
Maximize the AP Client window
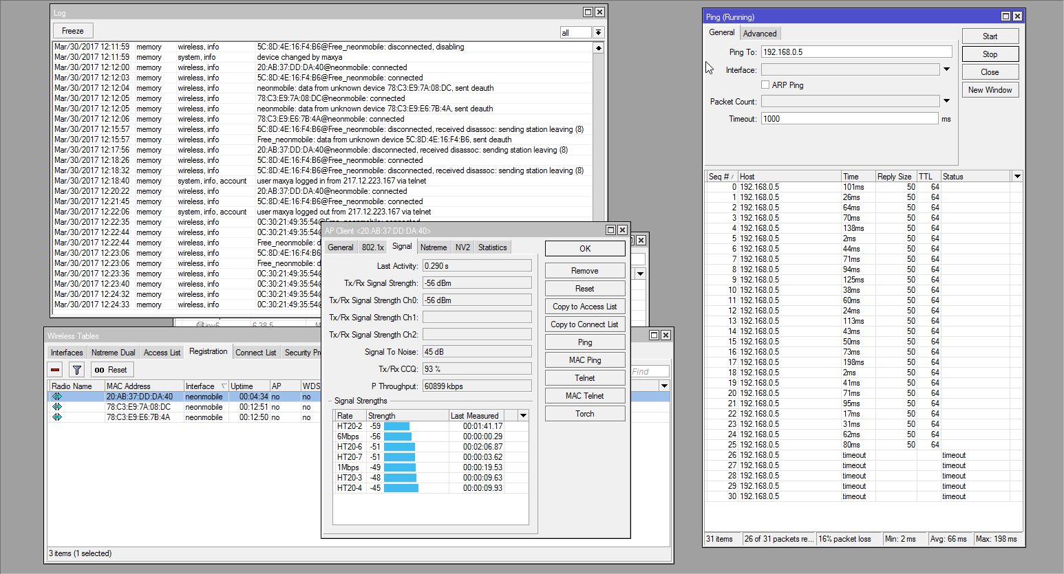pos(610,230)
